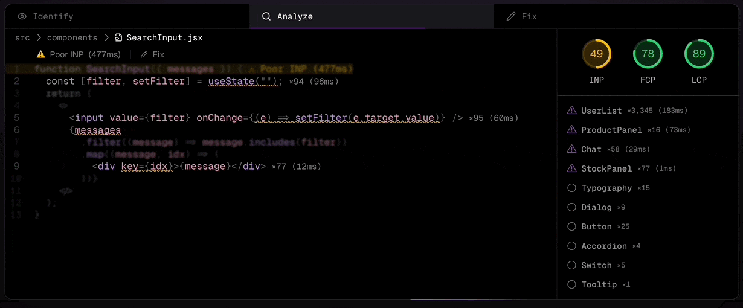This screenshot has height=308, width=743.
Task: Click the warning triangle next to ProductPanel
Action: tap(571, 130)
